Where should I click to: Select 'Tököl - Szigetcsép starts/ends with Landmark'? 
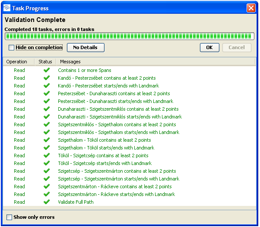click(x=105, y=163)
